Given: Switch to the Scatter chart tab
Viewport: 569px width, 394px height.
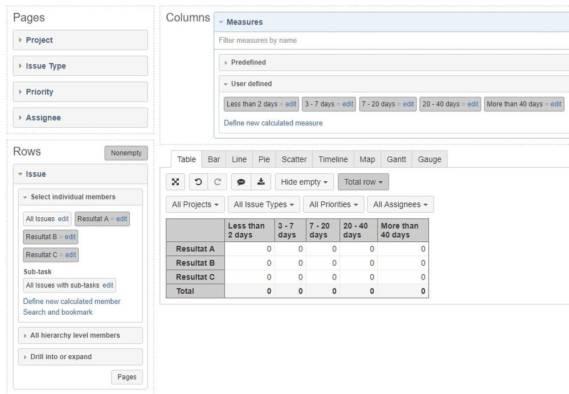Looking at the screenshot, I should [294, 160].
